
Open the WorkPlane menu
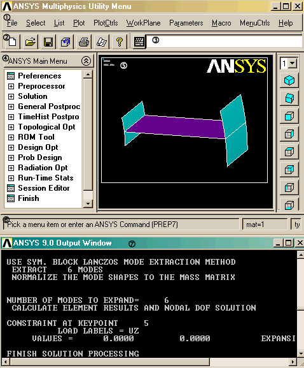144,23
